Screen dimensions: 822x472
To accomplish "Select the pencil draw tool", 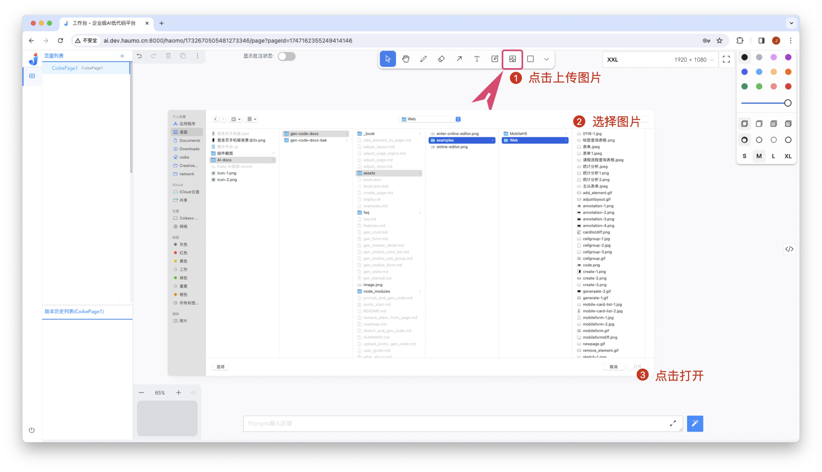I will (423, 59).
